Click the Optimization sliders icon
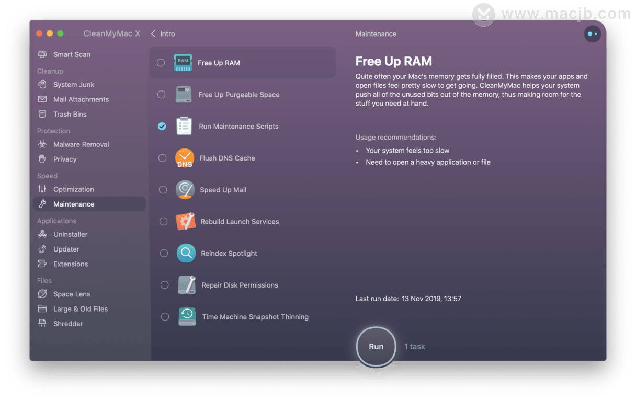Viewport: 636px width, 400px height. 42,189
